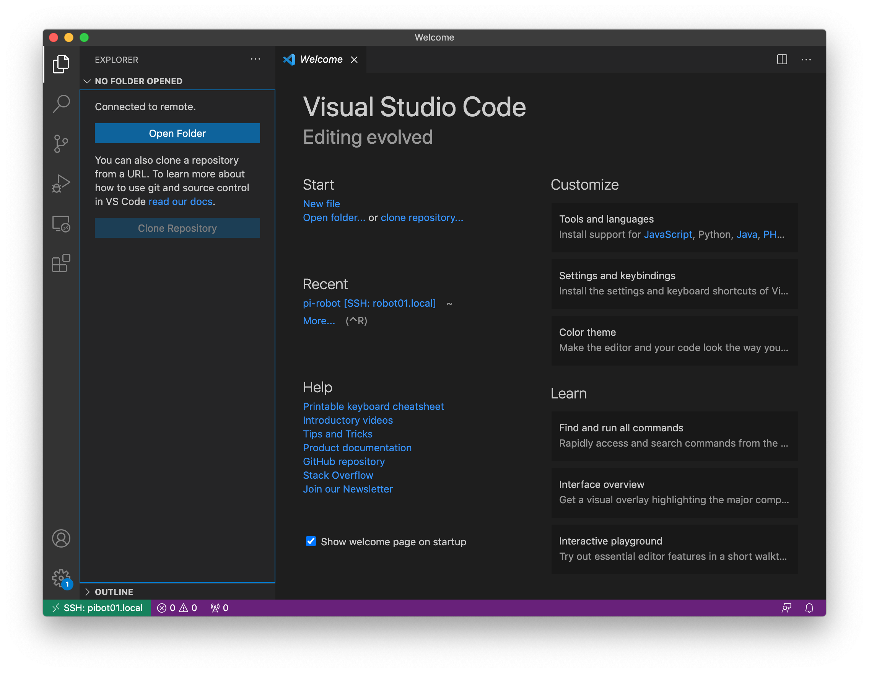Click the Account profile icon

click(x=61, y=538)
